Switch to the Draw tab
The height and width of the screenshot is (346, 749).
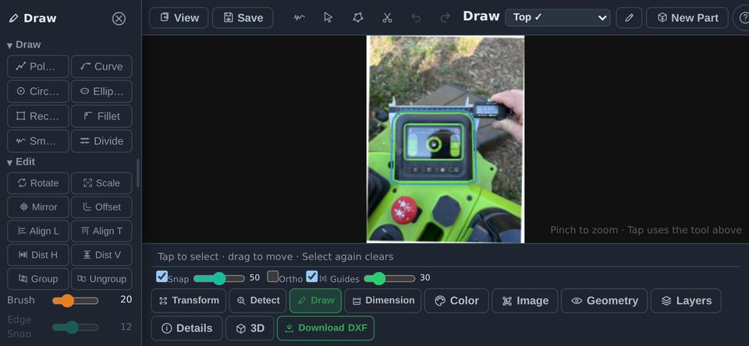[315, 301]
